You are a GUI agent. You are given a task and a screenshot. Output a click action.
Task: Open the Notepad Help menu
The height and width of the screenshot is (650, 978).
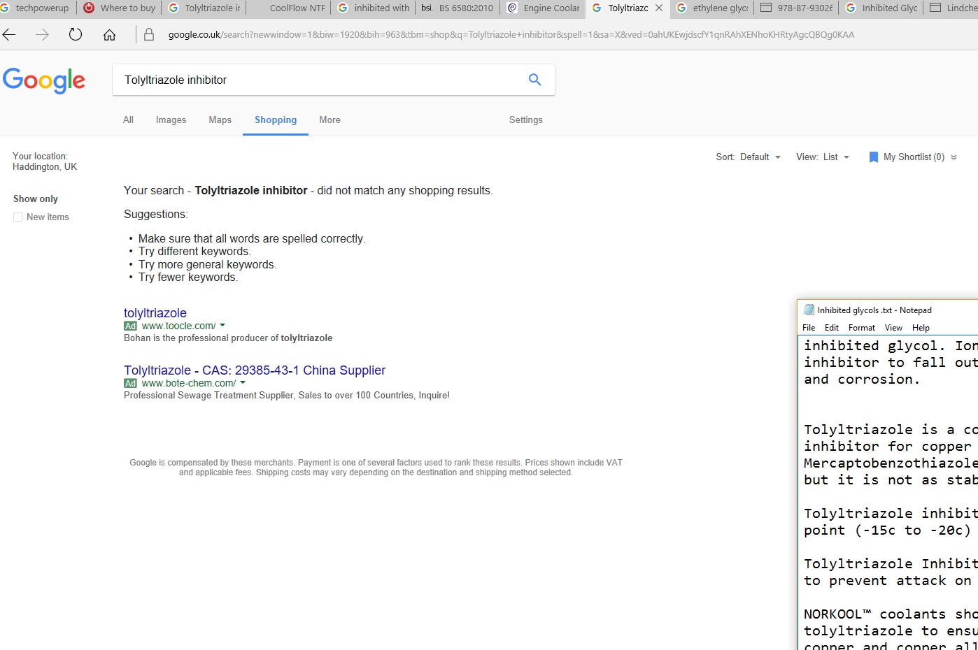tap(921, 328)
